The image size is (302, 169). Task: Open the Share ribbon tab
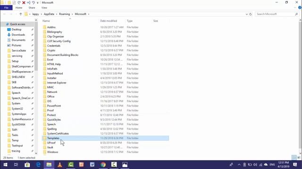point(32,8)
